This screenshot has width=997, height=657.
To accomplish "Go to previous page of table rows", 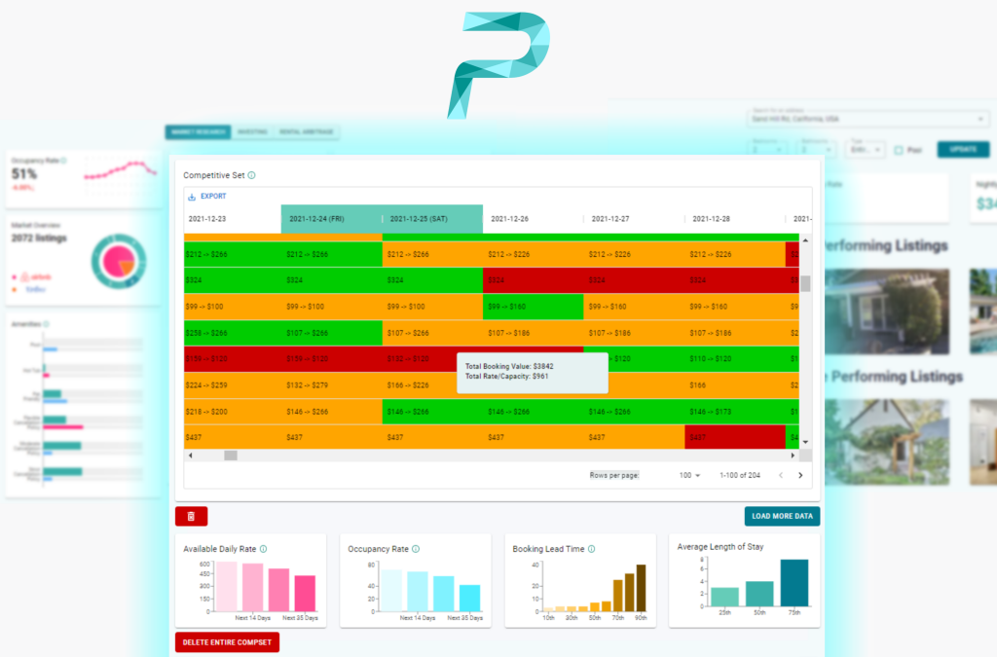I will pyautogui.click(x=781, y=475).
